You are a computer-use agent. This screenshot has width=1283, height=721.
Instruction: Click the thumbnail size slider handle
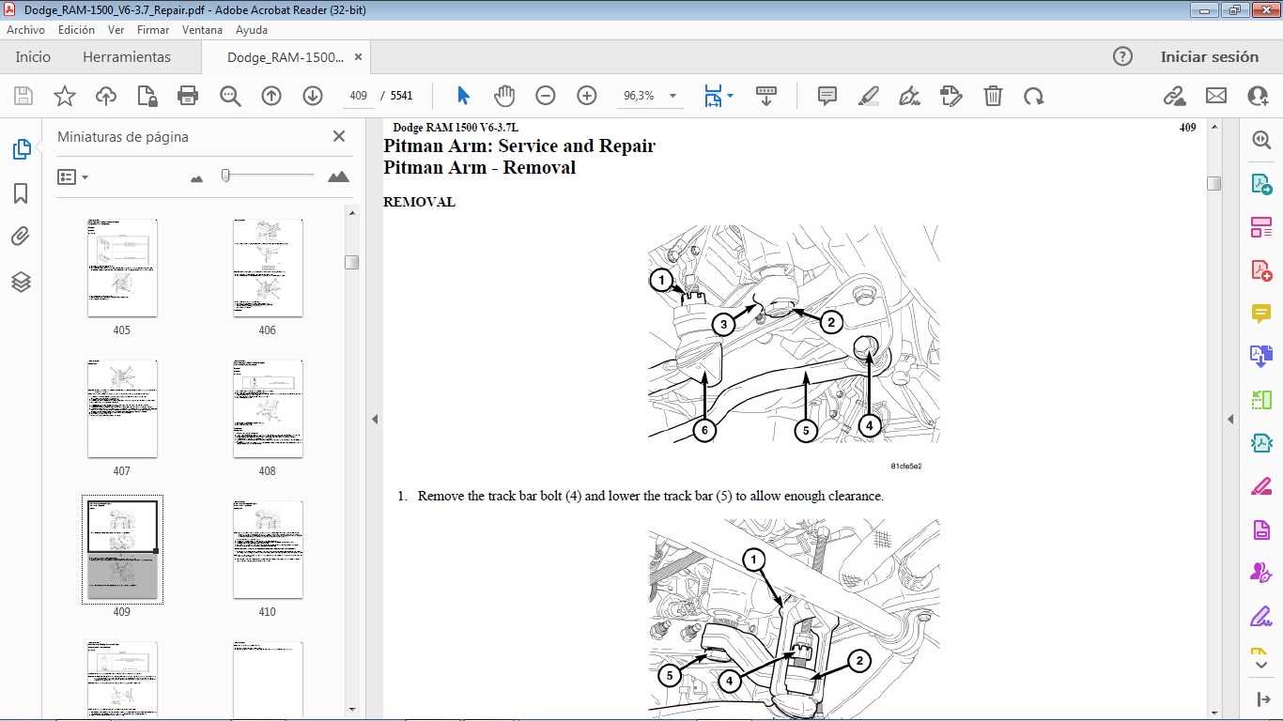click(x=225, y=176)
